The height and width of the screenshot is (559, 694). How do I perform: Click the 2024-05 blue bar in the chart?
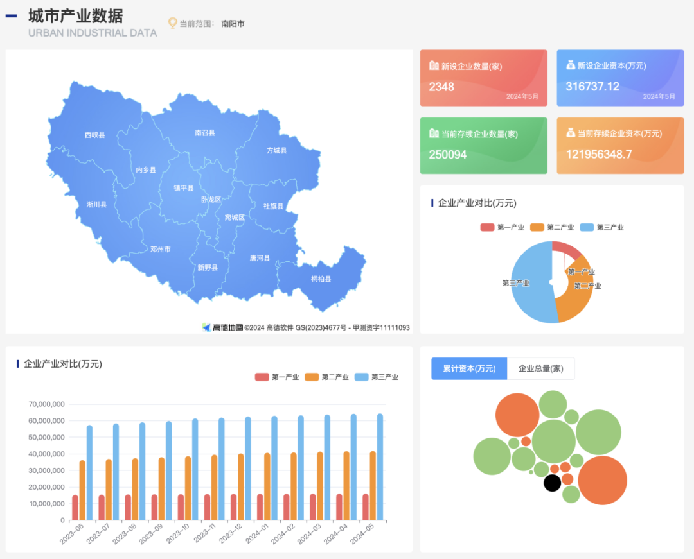pyautogui.click(x=380, y=467)
